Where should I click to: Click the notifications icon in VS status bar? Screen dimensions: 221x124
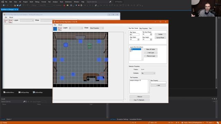pos(218,123)
